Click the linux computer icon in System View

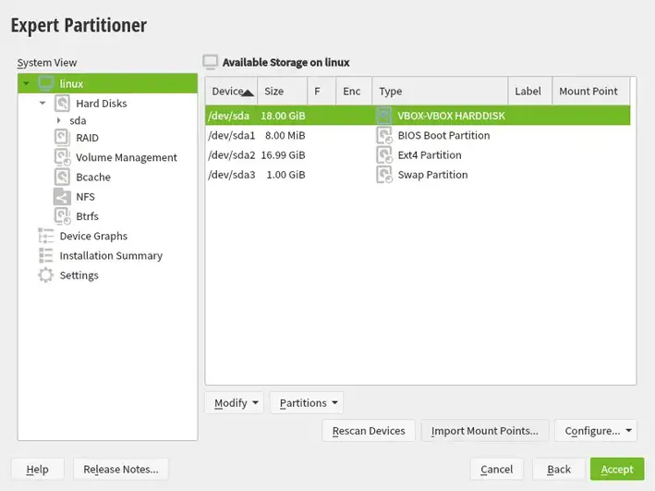point(45,83)
